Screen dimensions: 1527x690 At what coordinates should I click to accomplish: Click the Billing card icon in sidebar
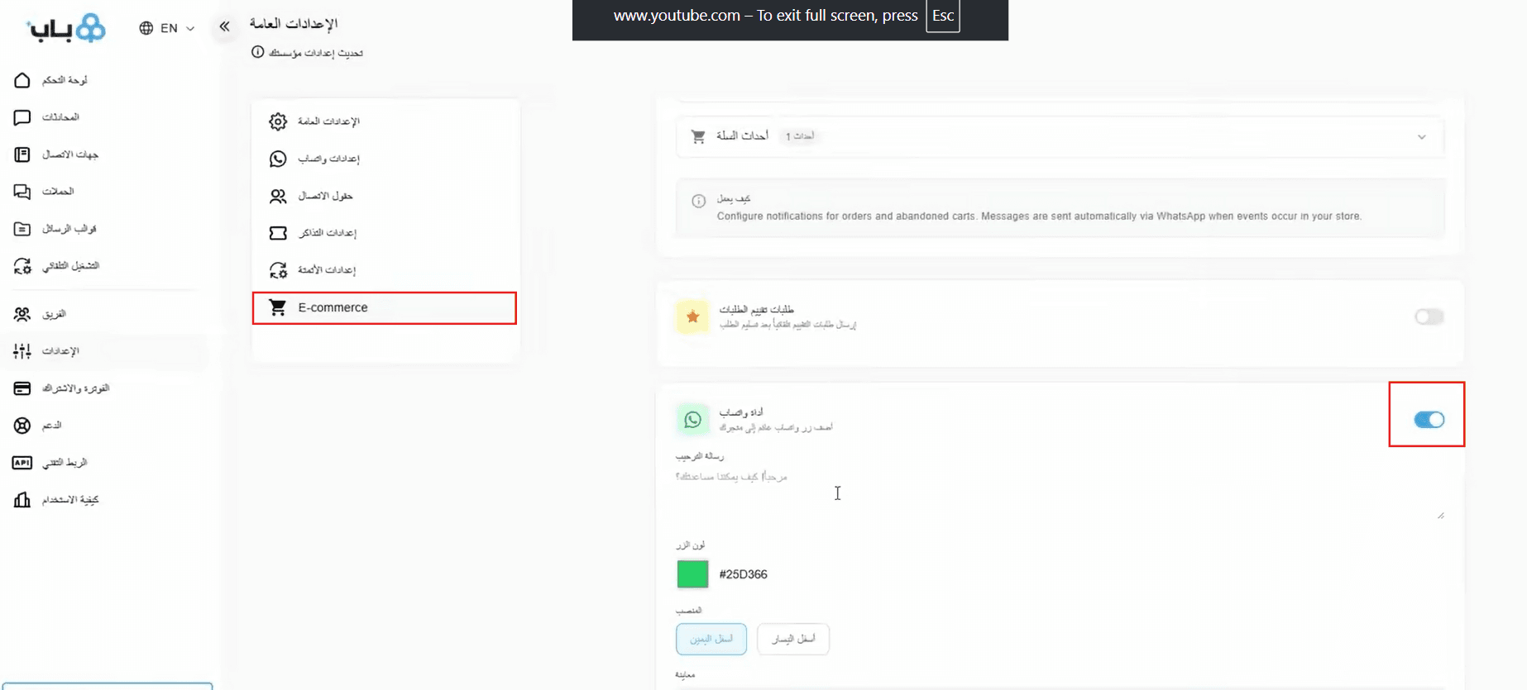click(x=22, y=388)
